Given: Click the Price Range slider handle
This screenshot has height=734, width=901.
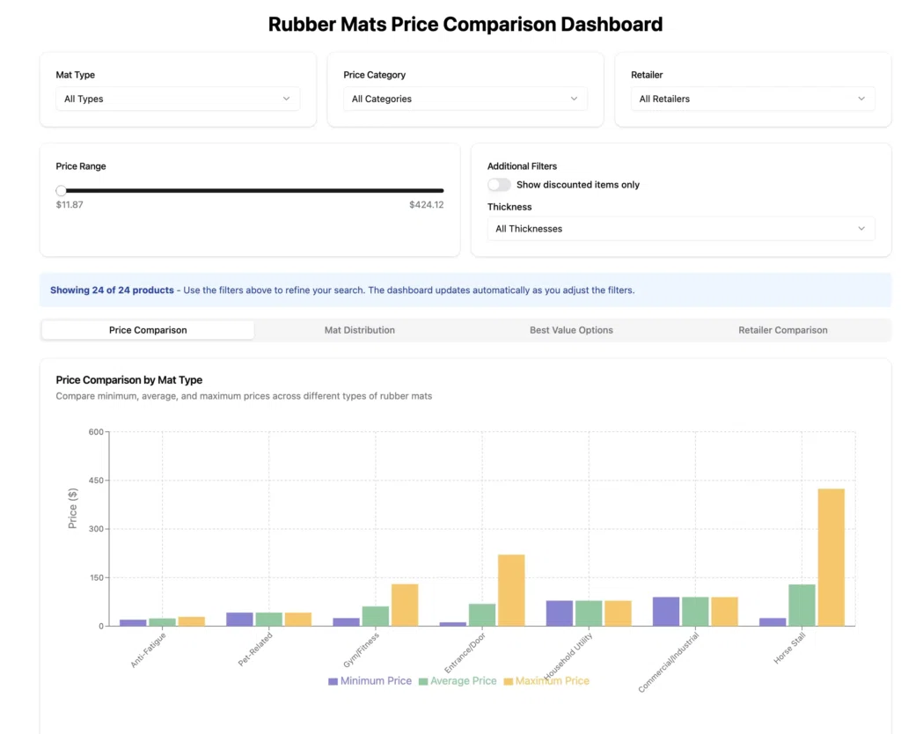Looking at the screenshot, I should point(62,191).
